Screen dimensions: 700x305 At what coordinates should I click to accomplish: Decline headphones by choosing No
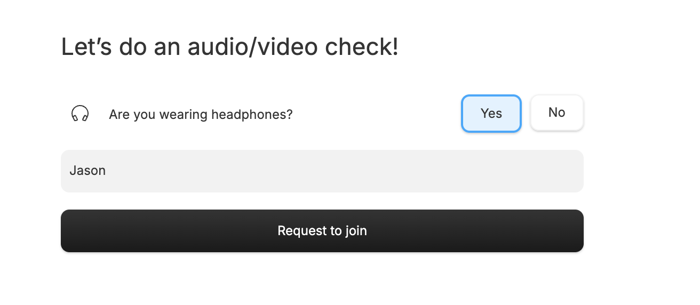(x=556, y=113)
